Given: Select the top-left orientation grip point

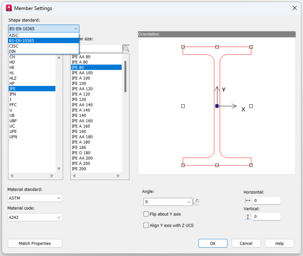Looking at the screenshot, I should pos(183,47).
